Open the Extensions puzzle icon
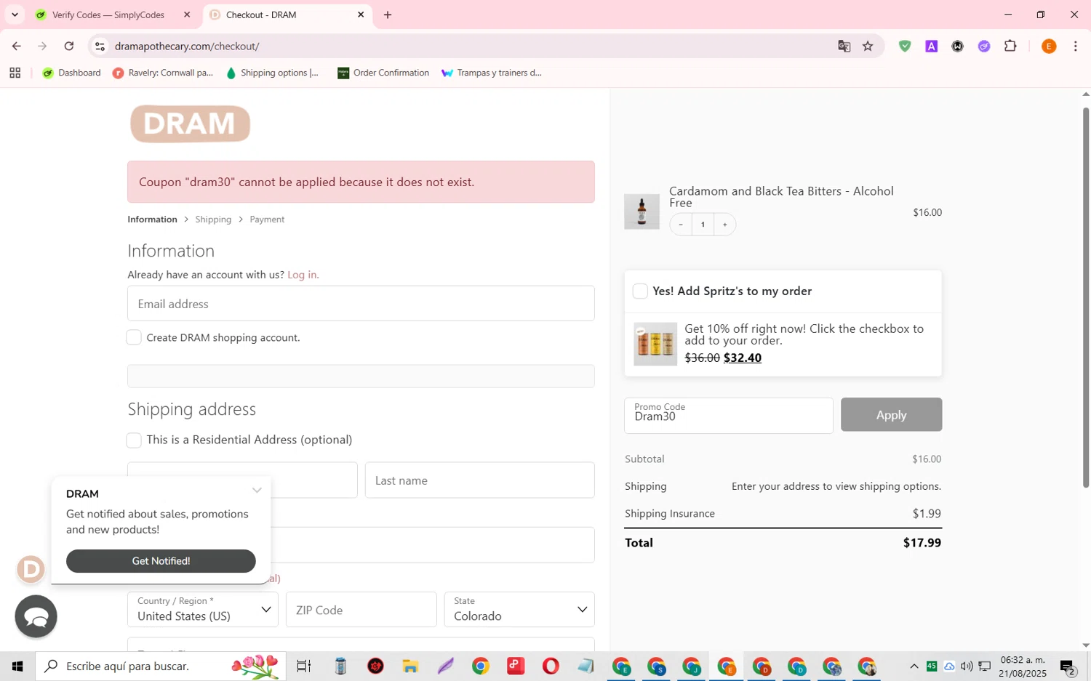The image size is (1091, 681). coord(1010,46)
